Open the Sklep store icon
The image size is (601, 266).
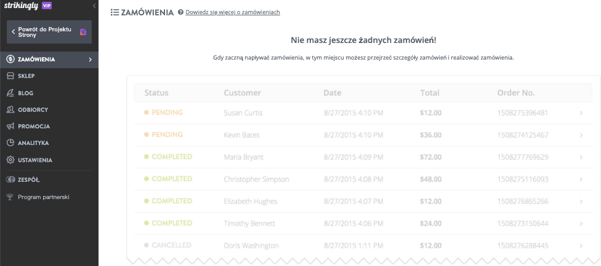10,76
